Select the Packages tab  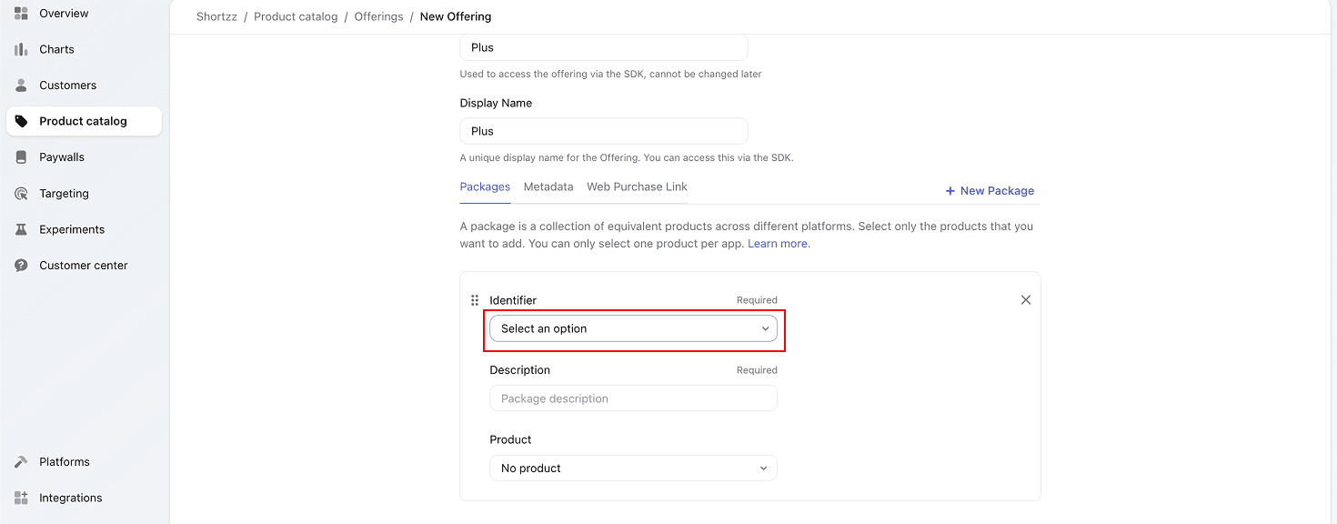click(485, 186)
